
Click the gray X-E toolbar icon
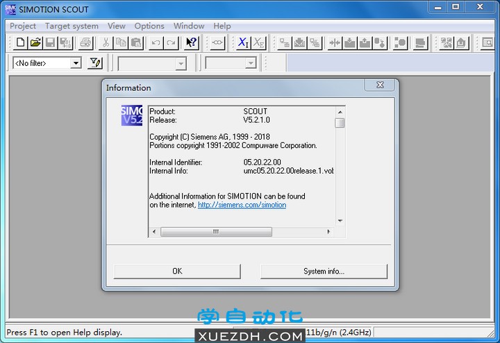point(258,42)
